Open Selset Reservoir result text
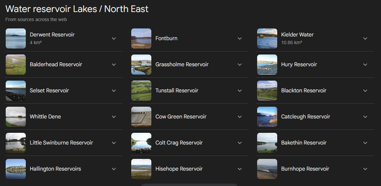Viewport: 381px width, 186px height. (49, 91)
